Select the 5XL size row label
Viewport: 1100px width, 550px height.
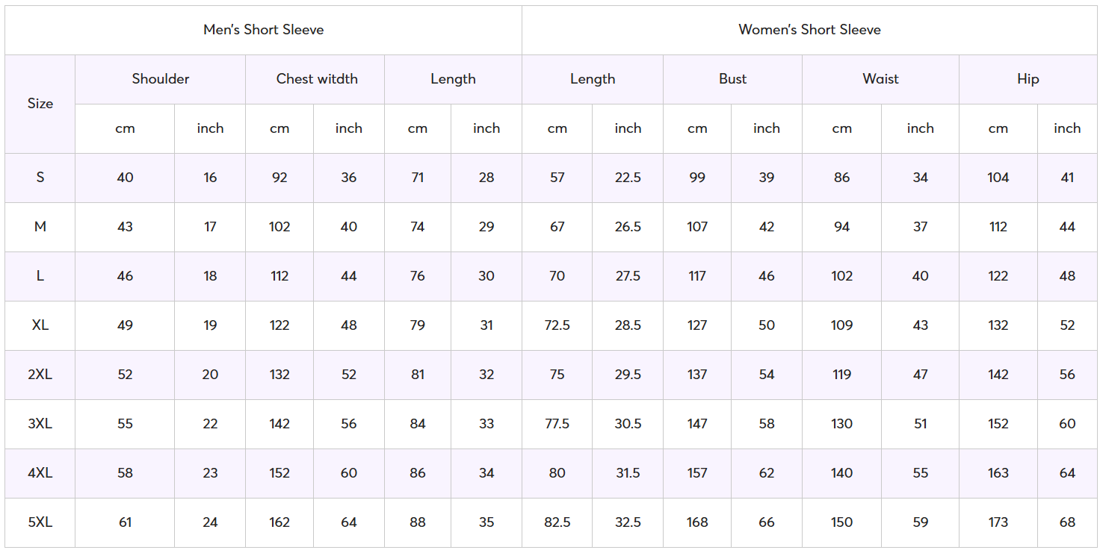[40, 522]
